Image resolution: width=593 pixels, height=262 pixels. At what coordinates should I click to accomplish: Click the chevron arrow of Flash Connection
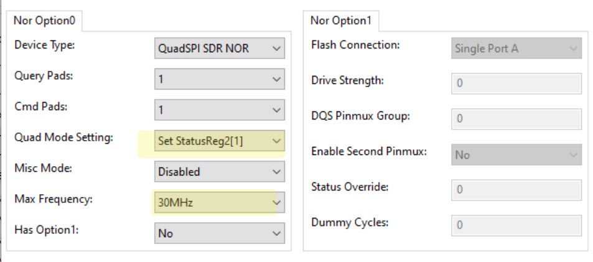tap(573, 49)
